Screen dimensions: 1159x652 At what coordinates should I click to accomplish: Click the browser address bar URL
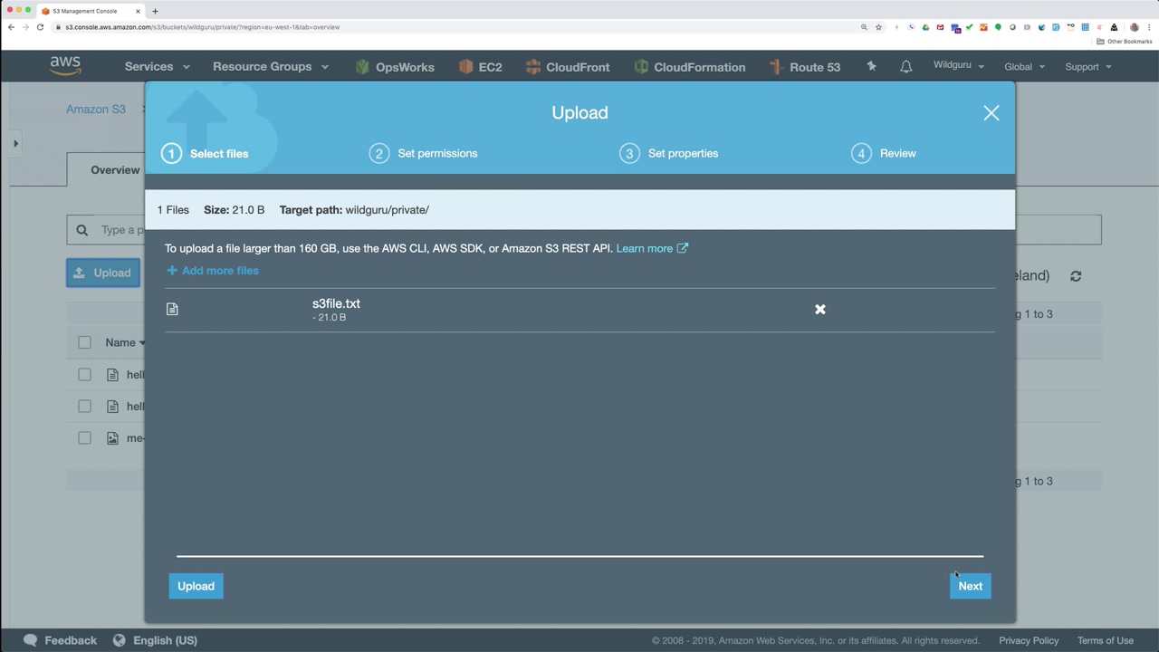[x=203, y=27]
